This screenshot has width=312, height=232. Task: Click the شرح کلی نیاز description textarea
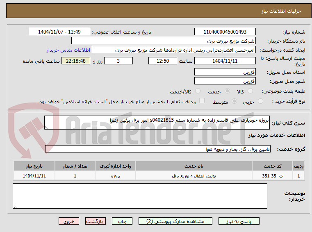click(x=157, y=123)
